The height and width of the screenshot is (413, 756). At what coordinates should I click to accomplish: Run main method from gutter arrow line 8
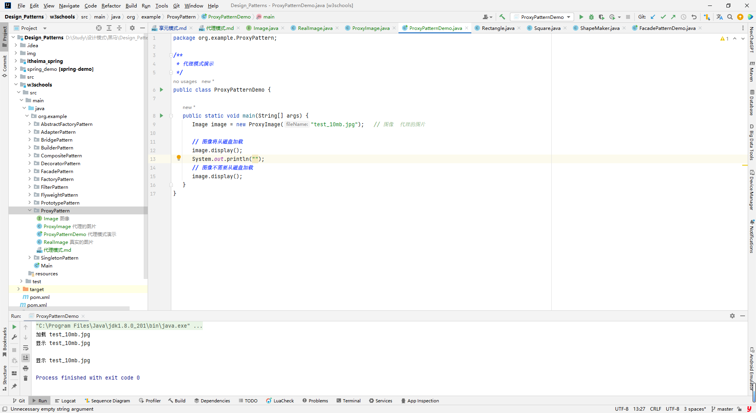[161, 116]
